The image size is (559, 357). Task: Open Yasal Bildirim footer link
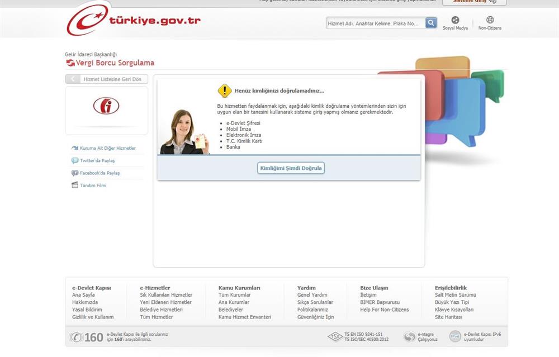pos(87,310)
